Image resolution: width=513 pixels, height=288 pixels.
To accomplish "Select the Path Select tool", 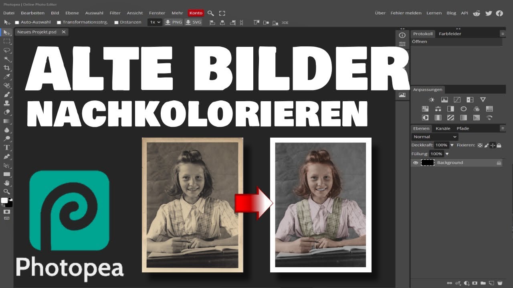I will pyautogui.click(x=7, y=165).
